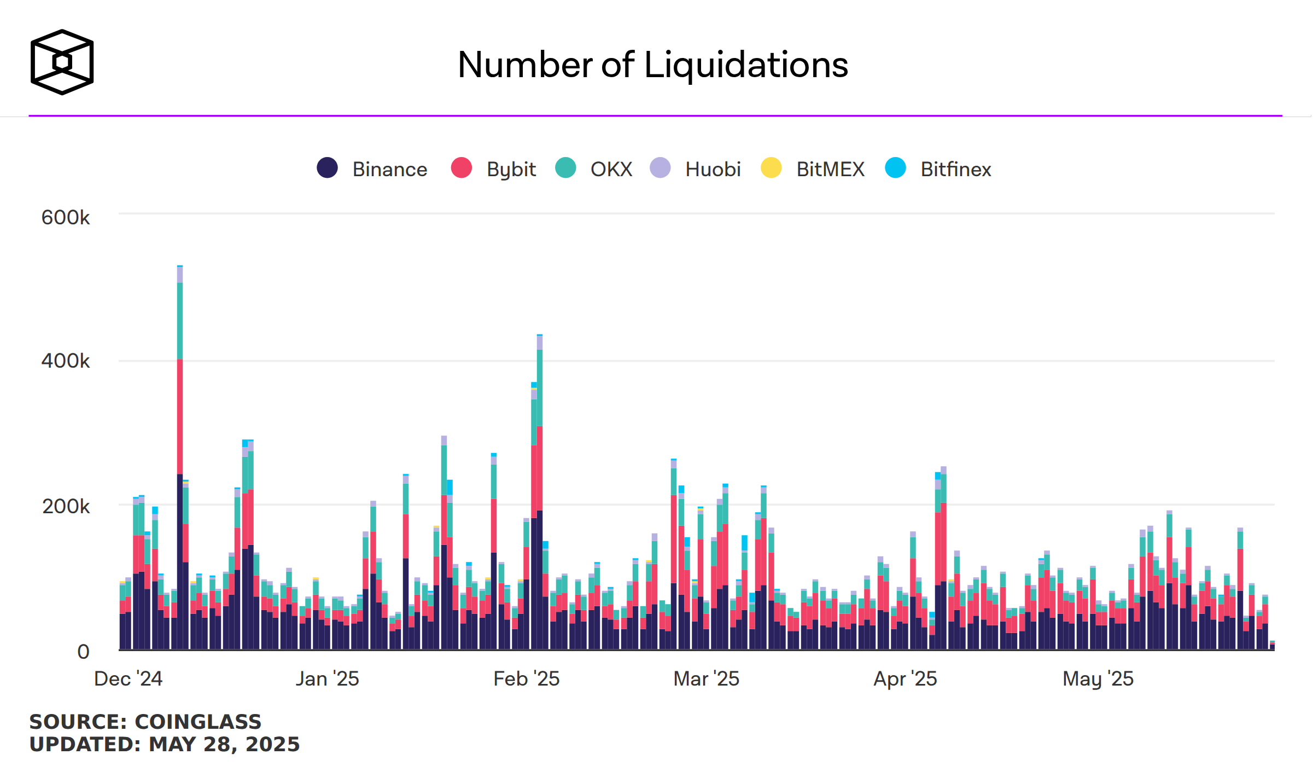Screen dimensions: 1313x766
Task: Click the 200k y-axis label
Action: [66, 507]
